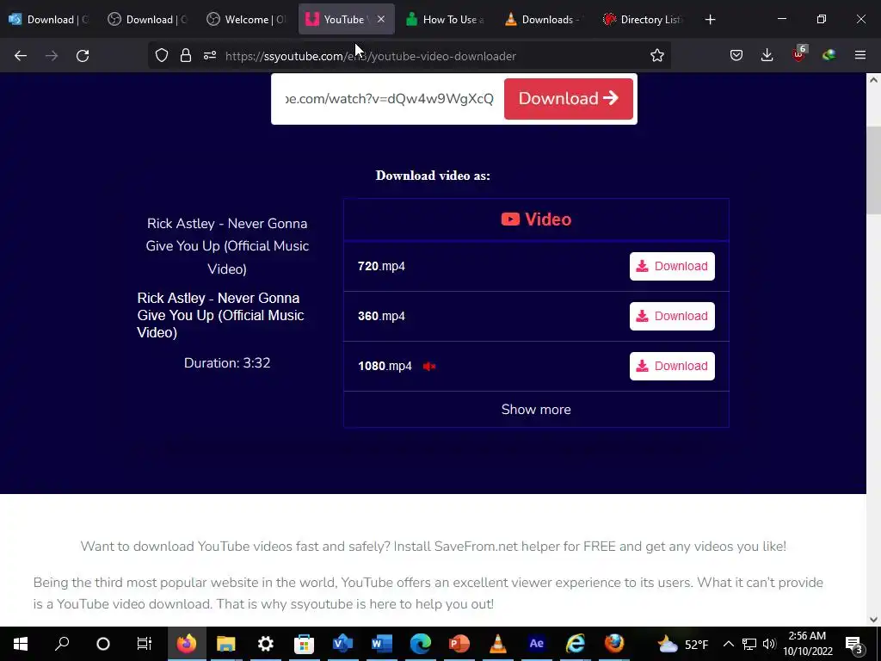Switch to the first Download tab
This screenshot has width=881, height=661.
point(49,20)
